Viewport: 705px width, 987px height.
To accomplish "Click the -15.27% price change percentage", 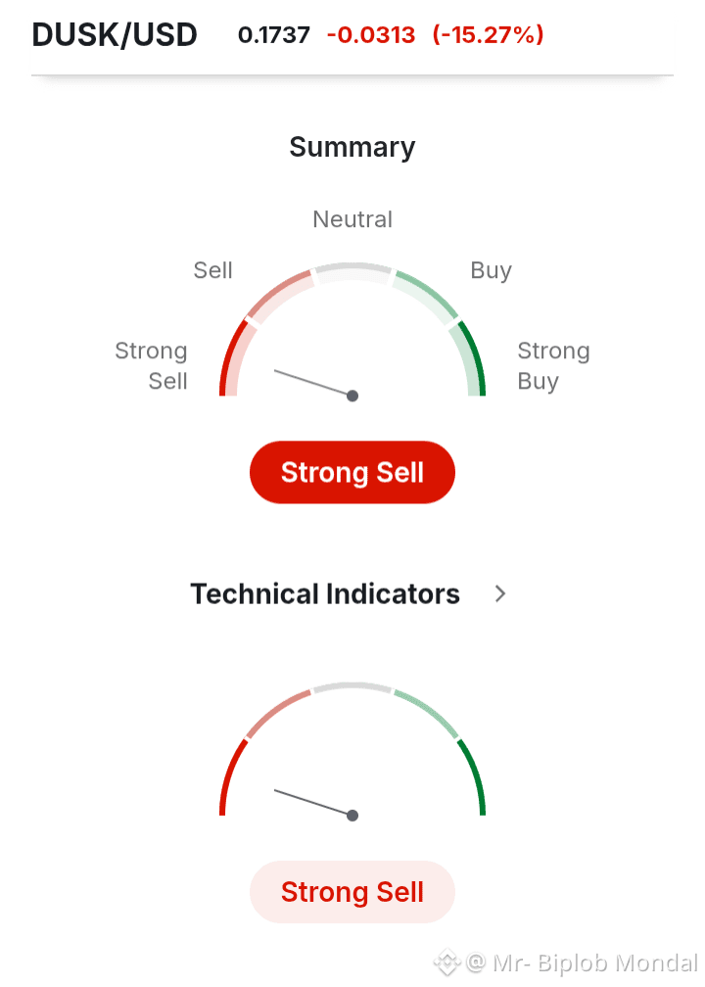I will coord(488,35).
